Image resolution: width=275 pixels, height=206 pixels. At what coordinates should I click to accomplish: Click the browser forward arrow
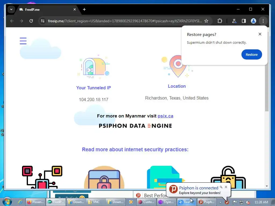21,21
